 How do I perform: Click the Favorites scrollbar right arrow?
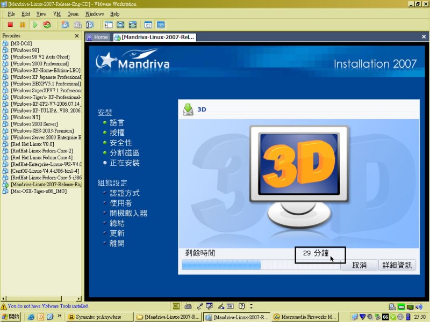79,298
